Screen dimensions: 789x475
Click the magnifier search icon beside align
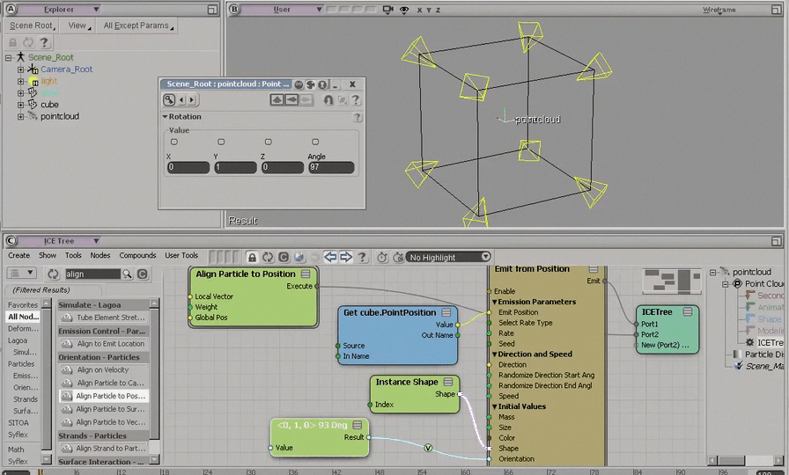point(128,274)
